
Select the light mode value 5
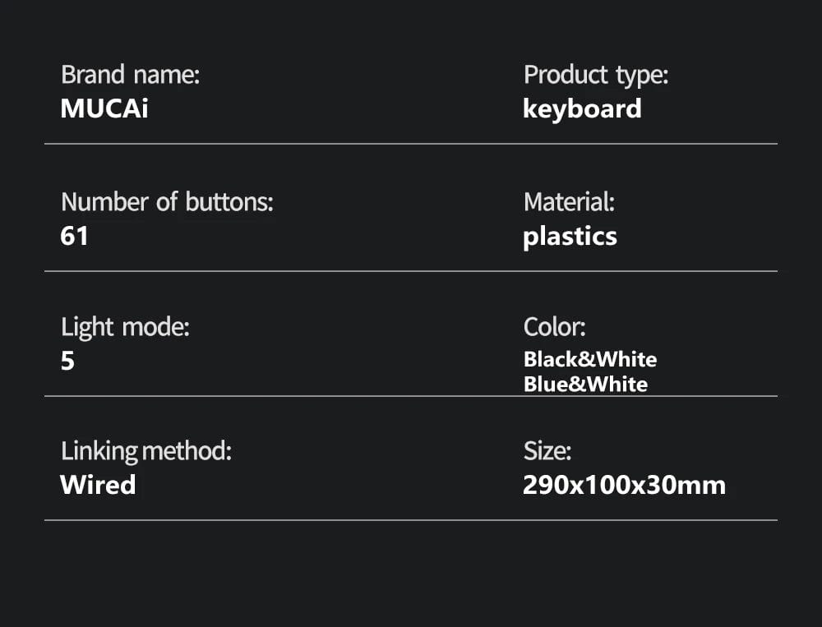pos(67,362)
